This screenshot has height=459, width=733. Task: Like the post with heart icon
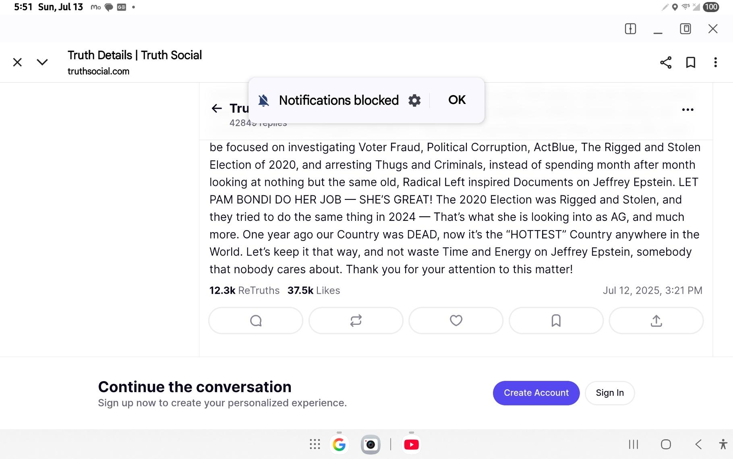[456, 321]
